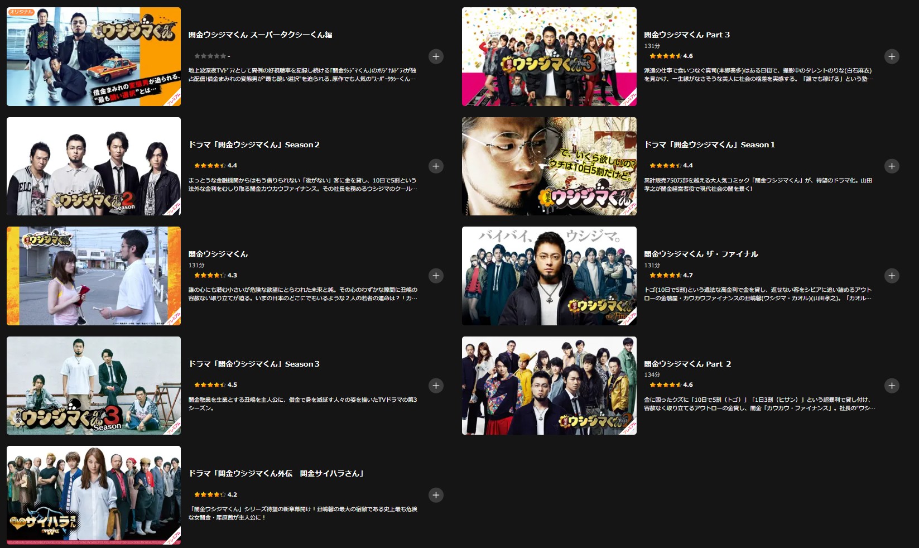Open title link 闇金ウシジマくん ザ・ファイナル
The width and height of the screenshot is (919, 548).
pyautogui.click(x=701, y=254)
